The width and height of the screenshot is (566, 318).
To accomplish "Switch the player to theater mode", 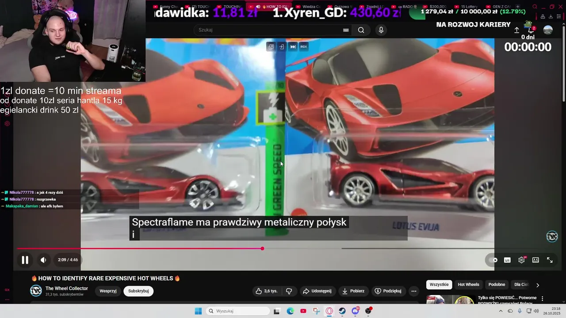I will [x=535, y=260].
